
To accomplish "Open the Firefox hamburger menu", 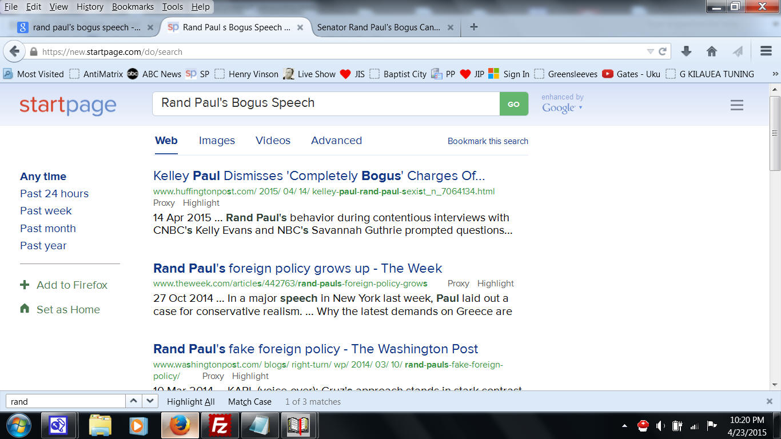I will [766, 51].
